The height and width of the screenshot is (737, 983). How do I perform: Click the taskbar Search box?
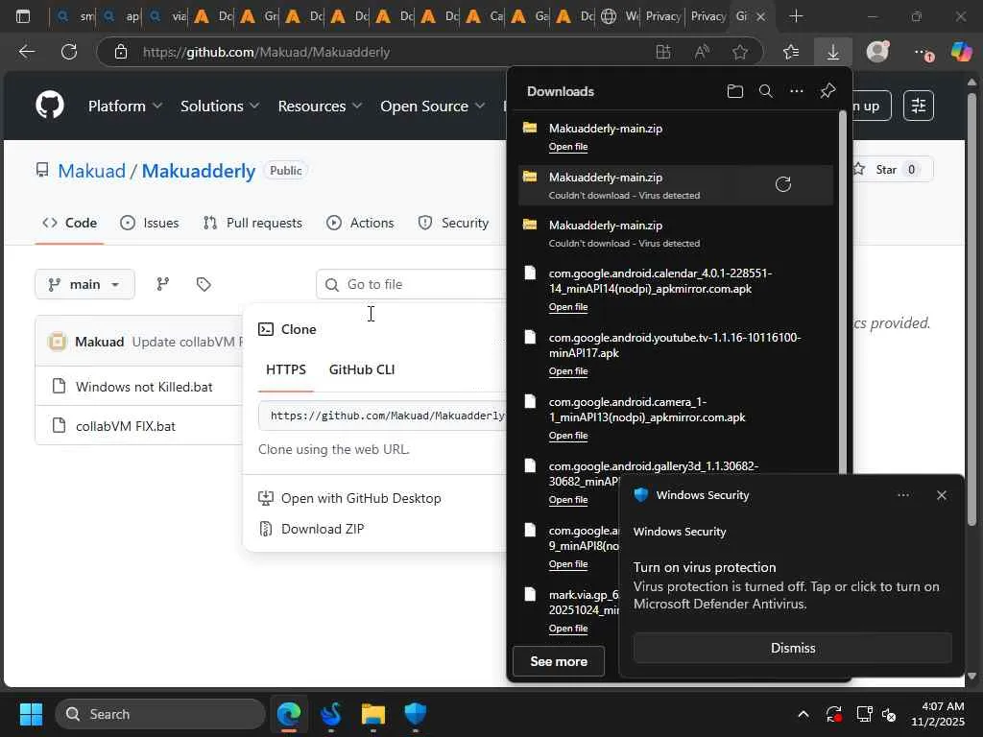click(160, 714)
